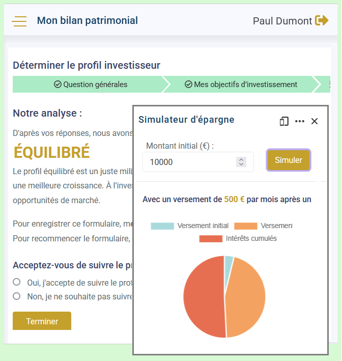Click the simulator's dock-to-side panel icon
The width and height of the screenshot is (342, 361).
coord(284,121)
